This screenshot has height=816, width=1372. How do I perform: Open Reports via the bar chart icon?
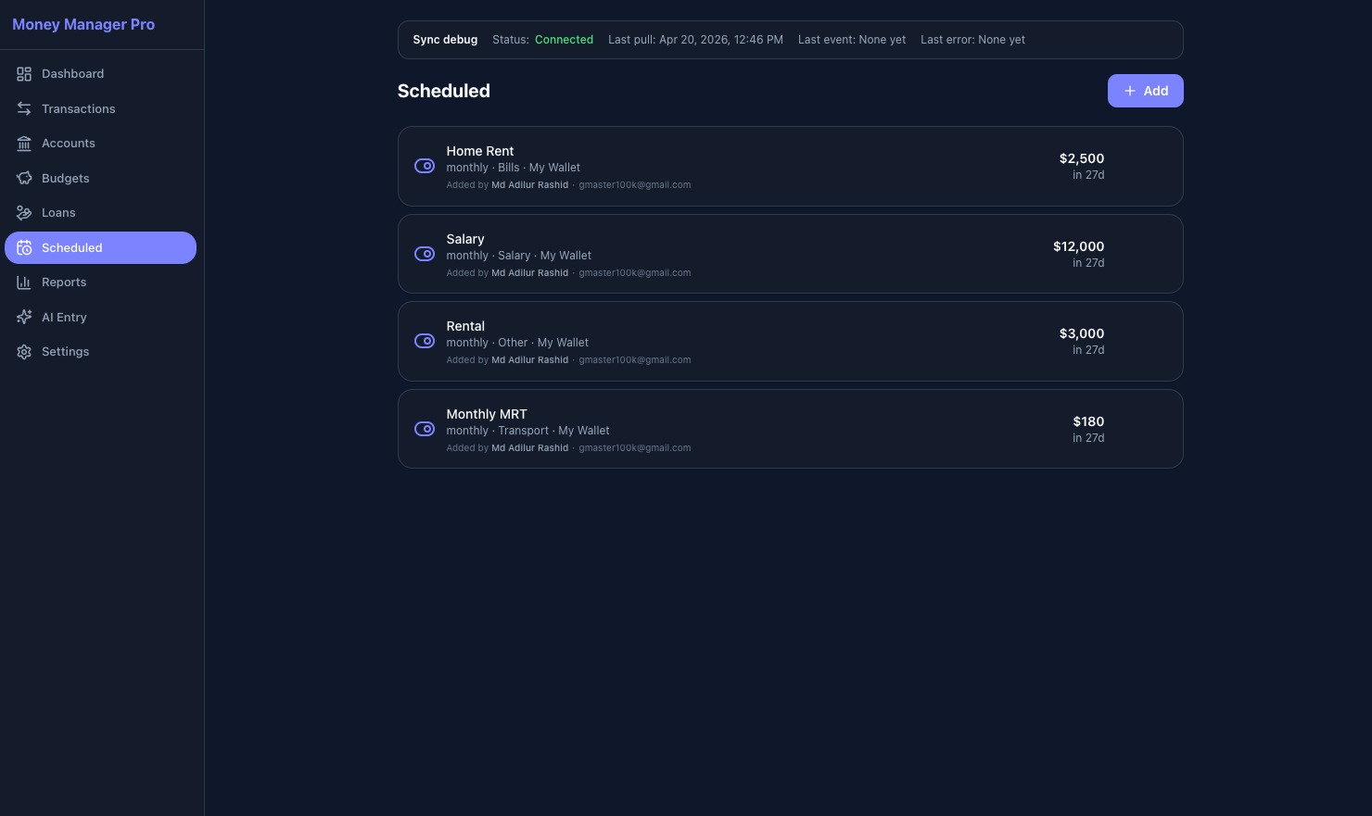coord(24,282)
